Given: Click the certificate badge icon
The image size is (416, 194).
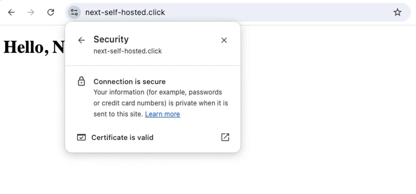Looking at the screenshot, I should 82,137.
